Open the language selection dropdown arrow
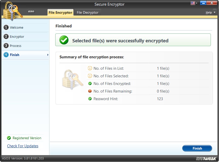 point(196,3)
